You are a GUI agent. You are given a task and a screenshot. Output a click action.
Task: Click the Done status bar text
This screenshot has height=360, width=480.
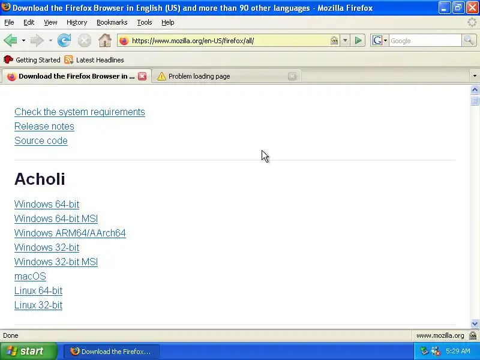11,335
